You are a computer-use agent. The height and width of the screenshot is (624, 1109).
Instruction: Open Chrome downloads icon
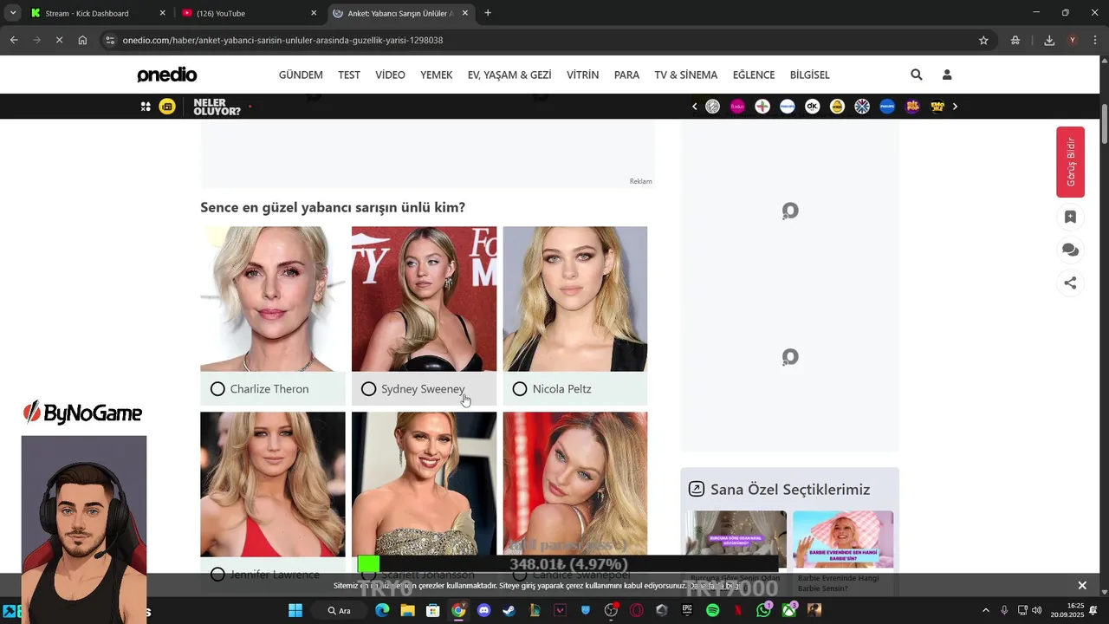[1049, 40]
